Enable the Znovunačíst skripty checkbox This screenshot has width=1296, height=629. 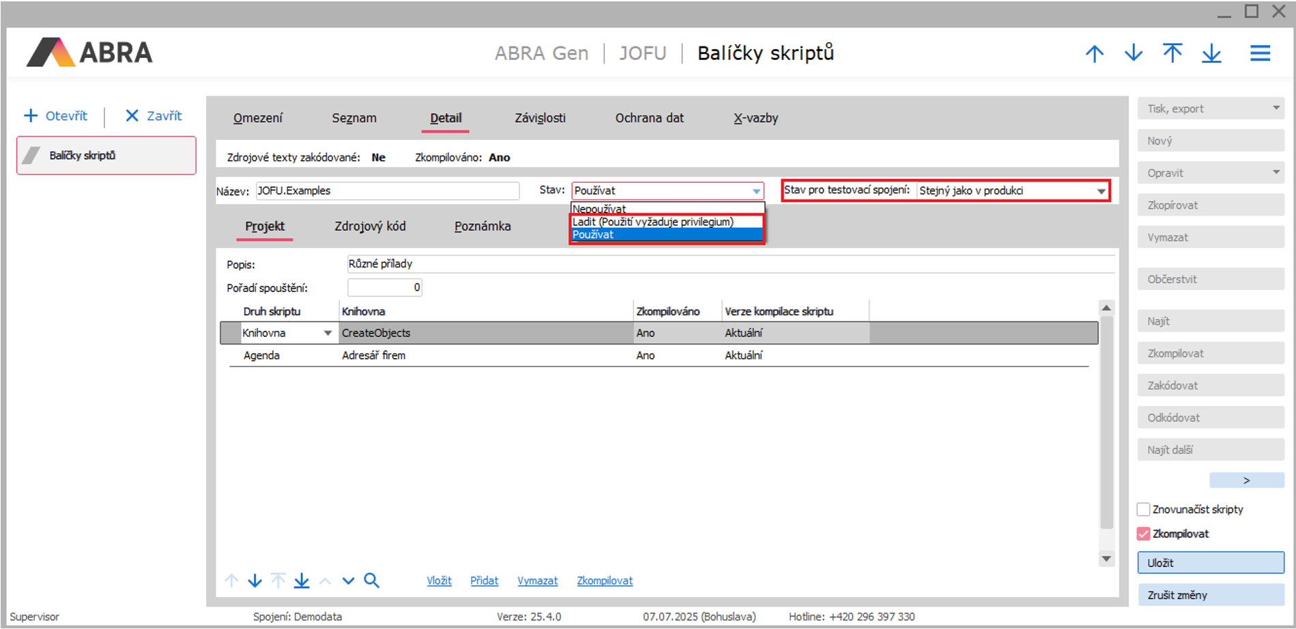tap(1144, 510)
